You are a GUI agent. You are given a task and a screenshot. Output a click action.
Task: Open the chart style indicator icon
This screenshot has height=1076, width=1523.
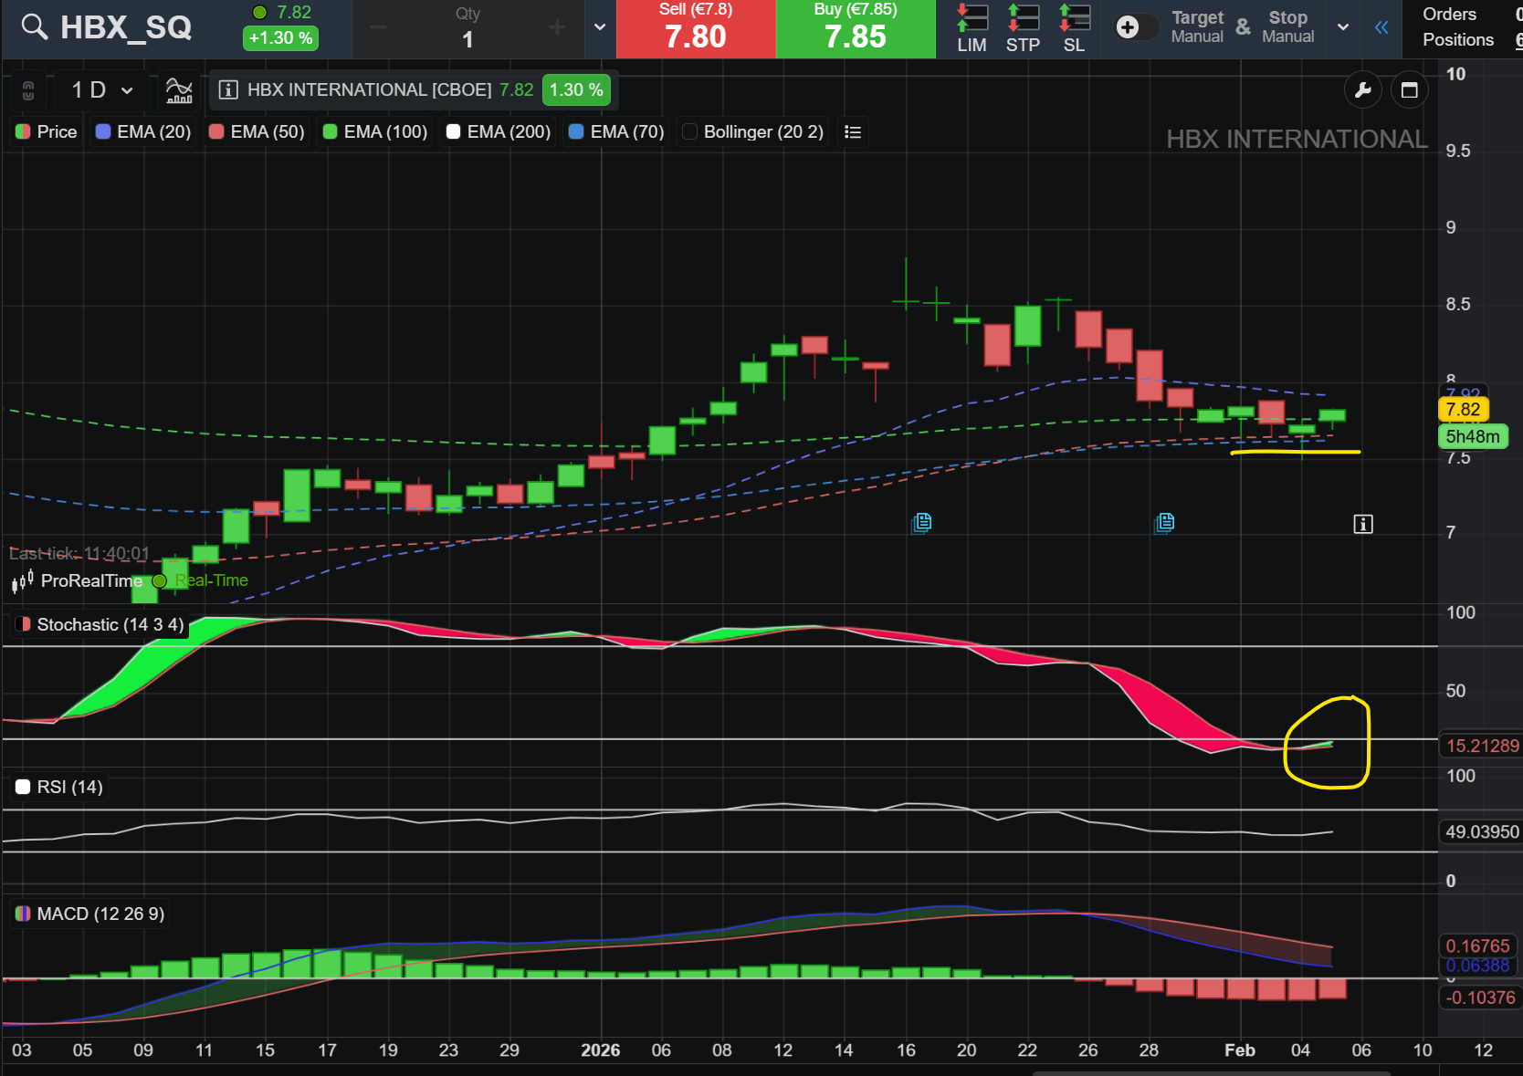[179, 89]
